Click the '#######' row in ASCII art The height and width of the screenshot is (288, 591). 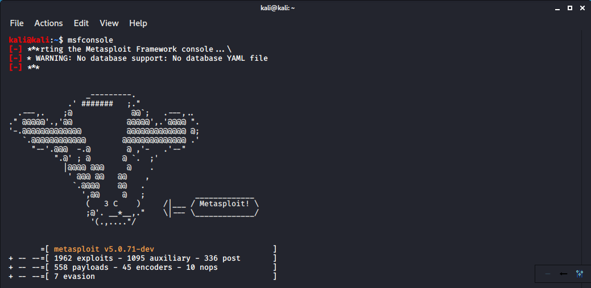[x=97, y=104]
